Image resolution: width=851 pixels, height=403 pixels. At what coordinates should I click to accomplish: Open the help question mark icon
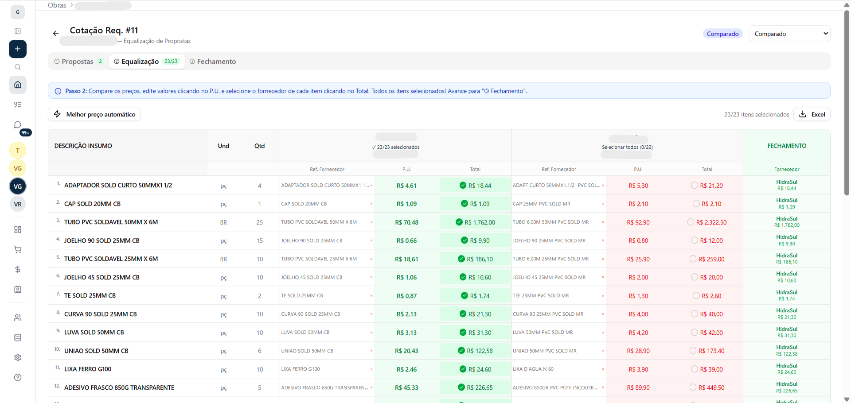point(18,377)
